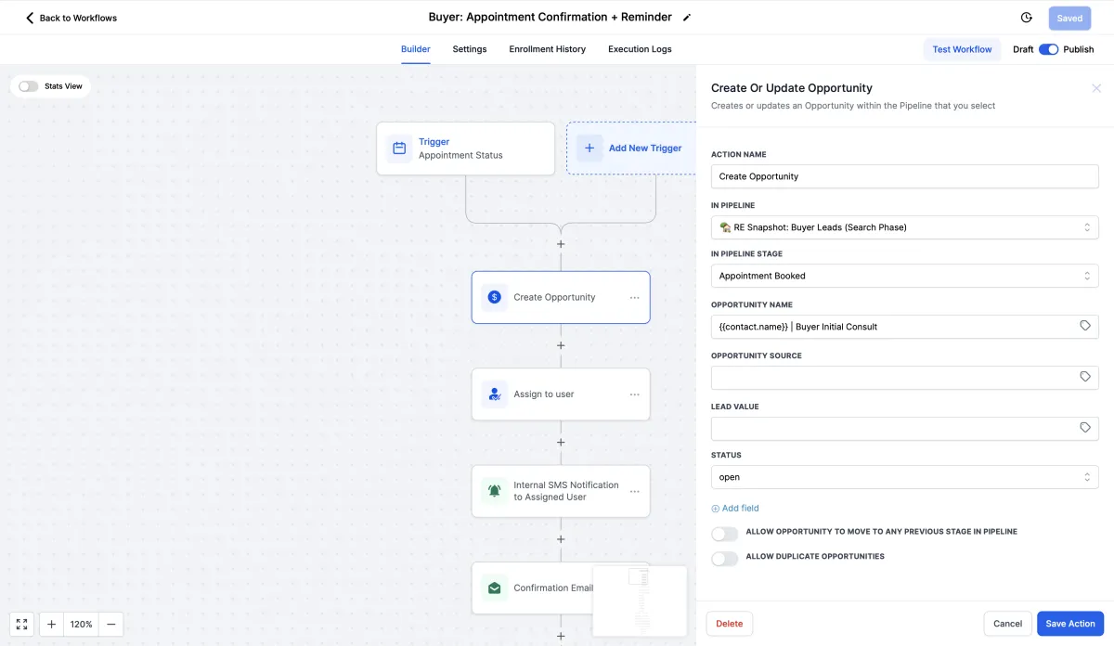Screen dimensions: 1114x646
Task: Open the Execution Logs tab
Action: pos(640,49)
